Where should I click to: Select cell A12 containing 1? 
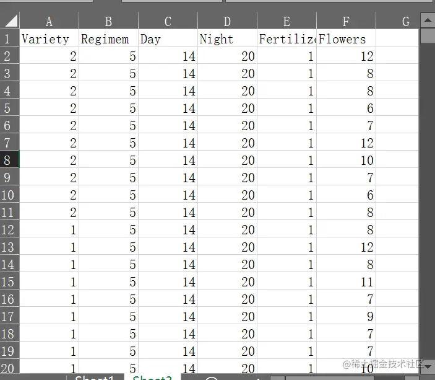49,229
